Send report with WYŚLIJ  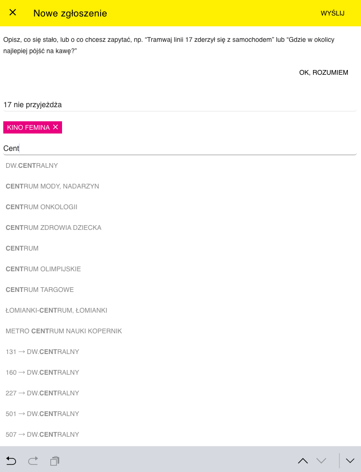tap(332, 13)
